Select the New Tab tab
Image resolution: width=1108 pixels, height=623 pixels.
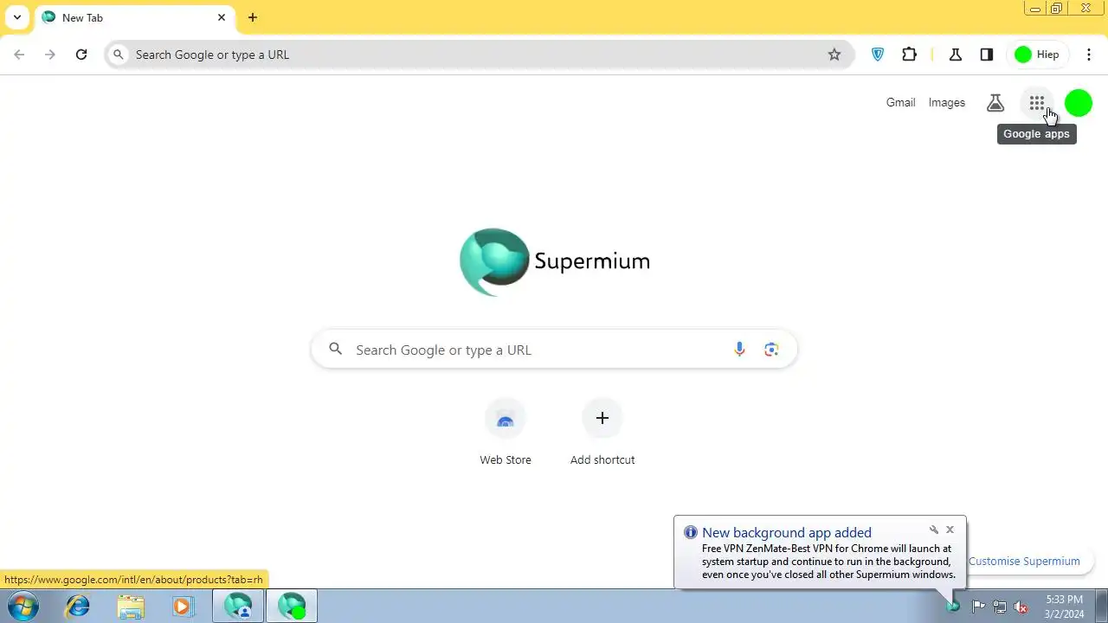tap(135, 17)
